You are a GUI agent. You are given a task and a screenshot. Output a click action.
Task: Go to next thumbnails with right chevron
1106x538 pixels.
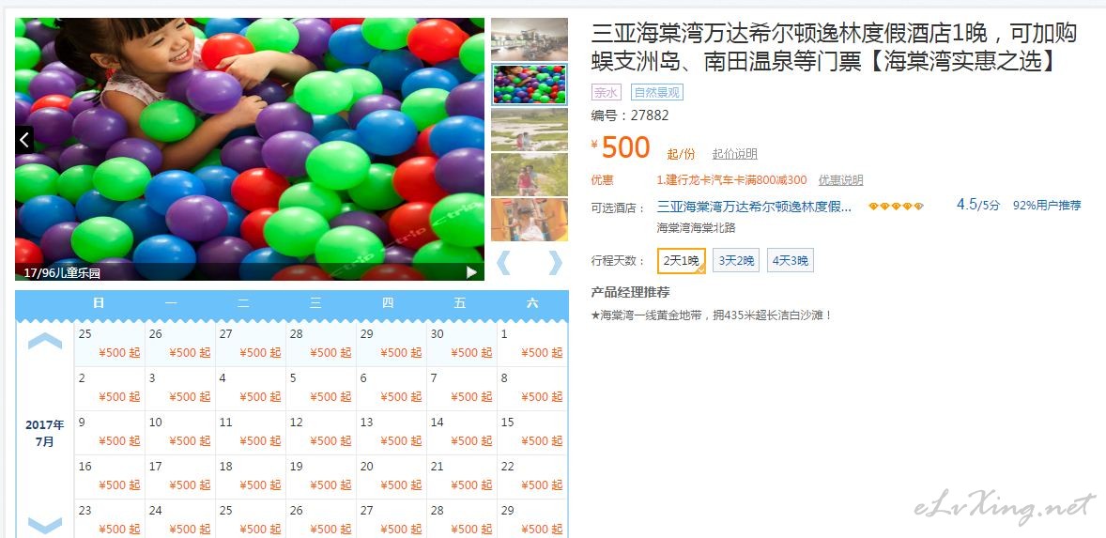(x=555, y=262)
